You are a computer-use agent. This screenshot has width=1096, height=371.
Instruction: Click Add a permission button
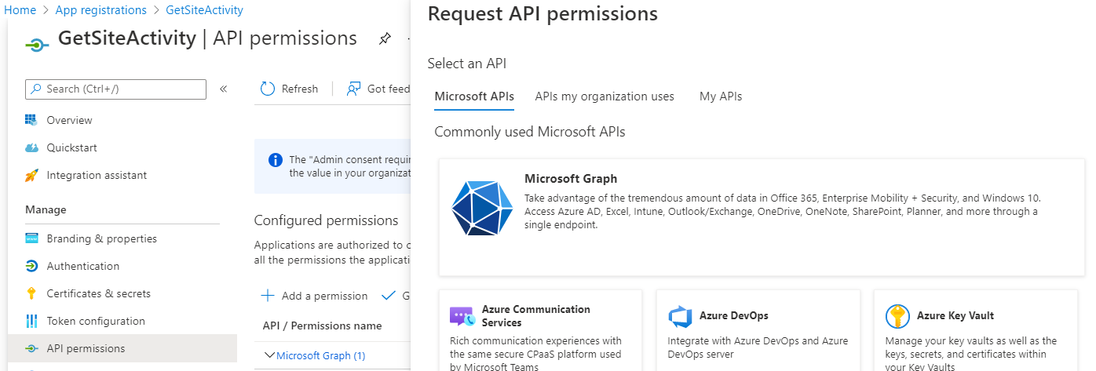[x=314, y=296]
